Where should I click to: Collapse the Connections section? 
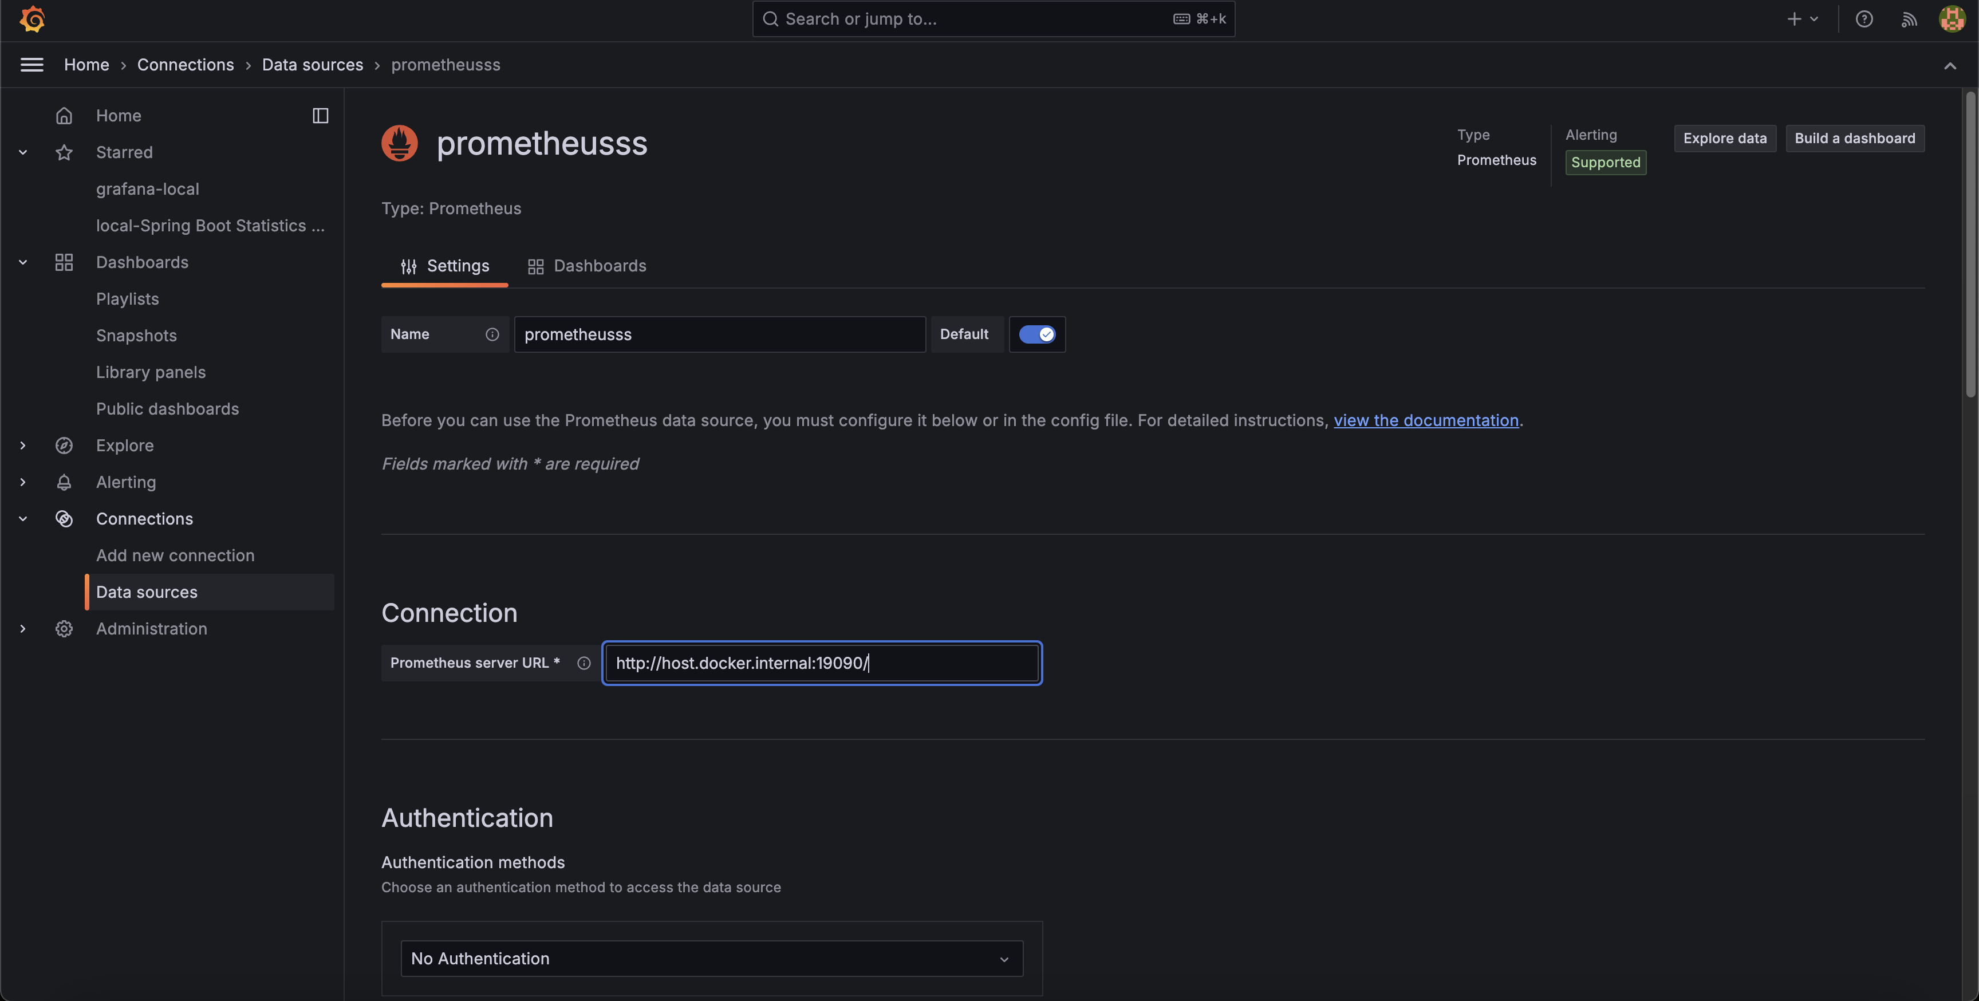(x=23, y=519)
